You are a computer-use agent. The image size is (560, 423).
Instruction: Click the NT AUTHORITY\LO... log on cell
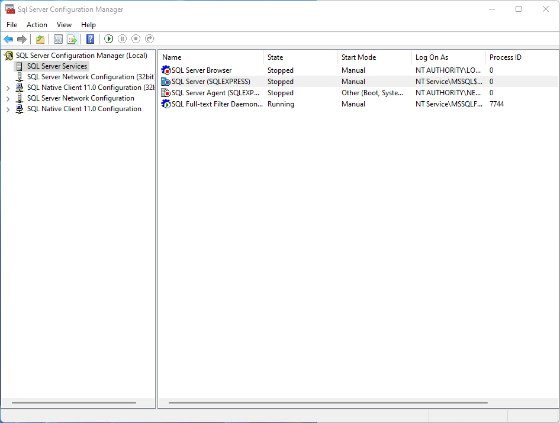[448, 70]
